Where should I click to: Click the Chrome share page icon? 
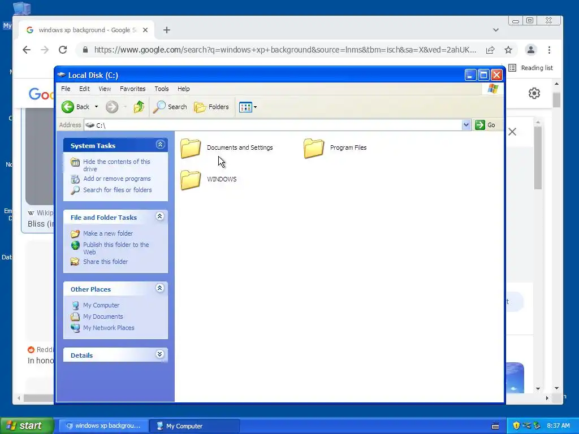click(490, 50)
